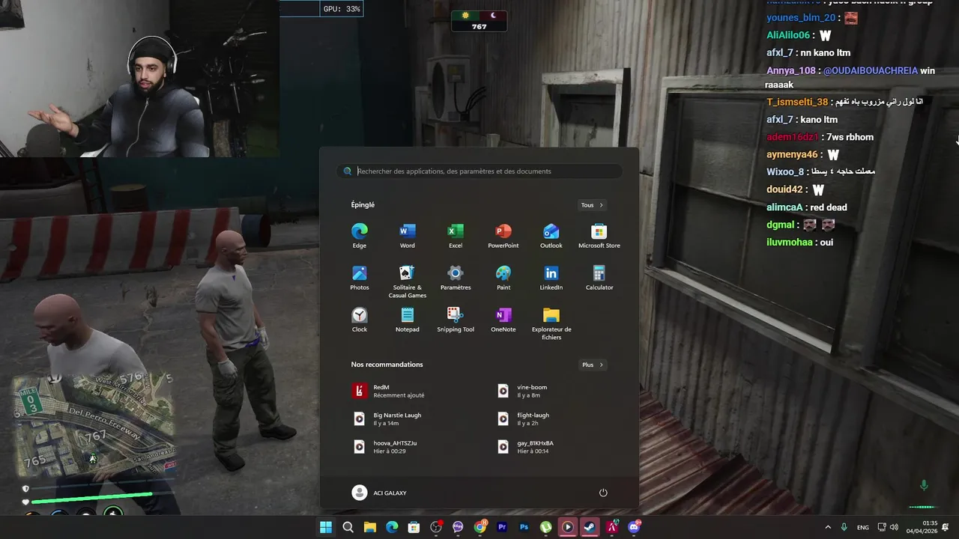
Task: Open Outlook pinned app
Action: click(x=551, y=236)
